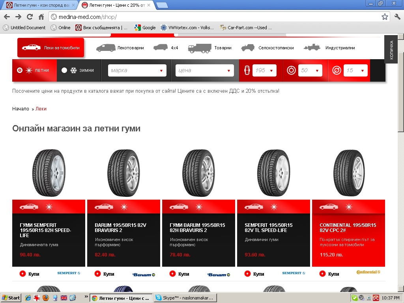This screenshot has height=303, width=404.
Task: Click the Лекотоварни van icon
Action: point(105,48)
